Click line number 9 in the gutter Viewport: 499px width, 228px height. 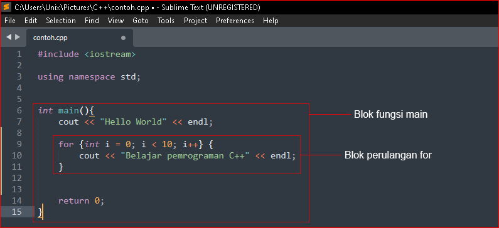(x=19, y=145)
